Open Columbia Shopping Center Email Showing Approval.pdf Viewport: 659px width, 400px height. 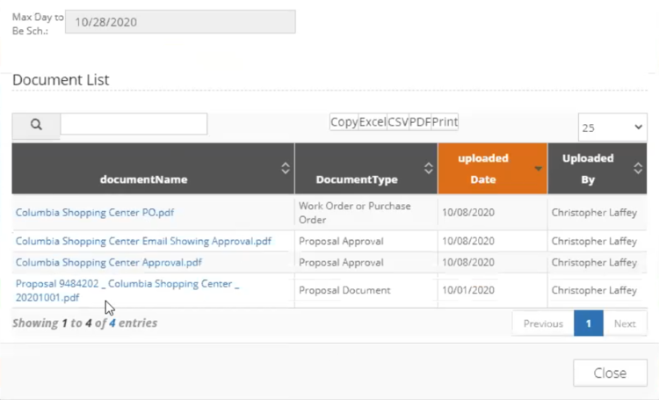point(143,241)
